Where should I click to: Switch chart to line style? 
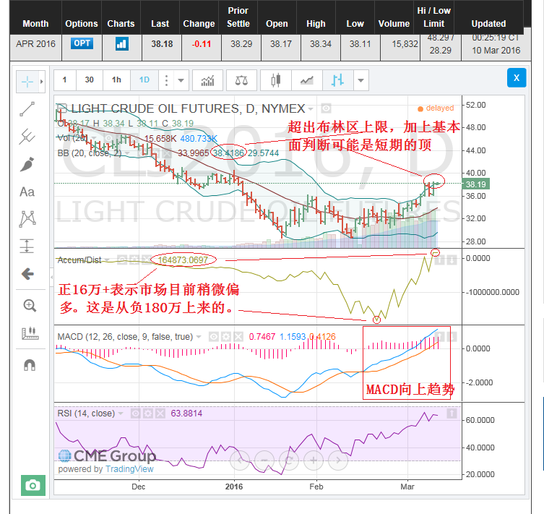coord(307,80)
